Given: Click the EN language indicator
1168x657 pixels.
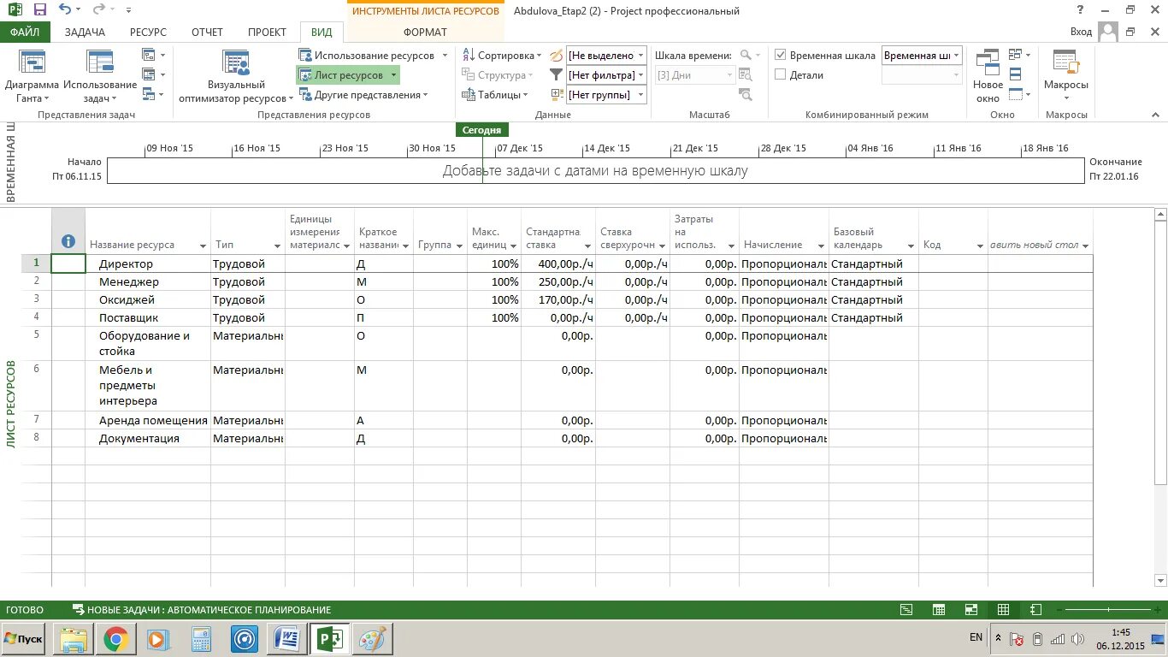Looking at the screenshot, I should [x=976, y=637].
